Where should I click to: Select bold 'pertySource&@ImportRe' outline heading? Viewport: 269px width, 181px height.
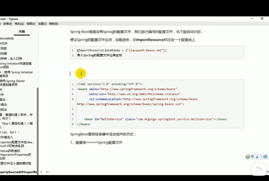[x=18, y=172]
